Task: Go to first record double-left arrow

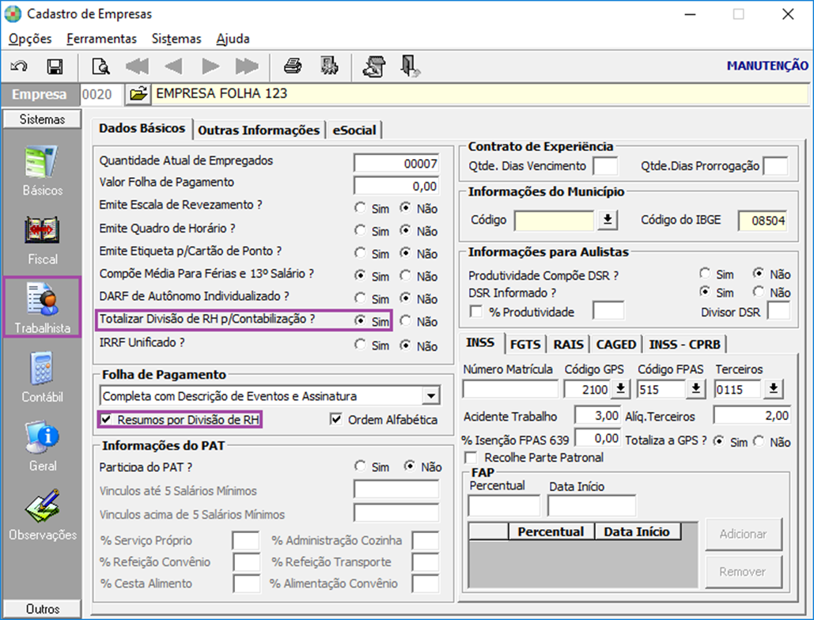Action: pyautogui.click(x=137, y=66)
